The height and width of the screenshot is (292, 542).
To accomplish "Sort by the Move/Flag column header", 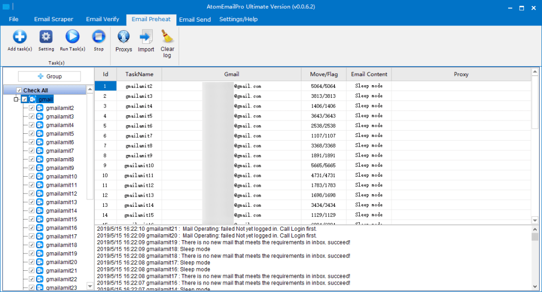I will tap(323, 75).
